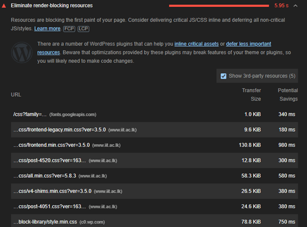Click the URL column header
This screenshot has width=307, height=227.
click(16, 94)
